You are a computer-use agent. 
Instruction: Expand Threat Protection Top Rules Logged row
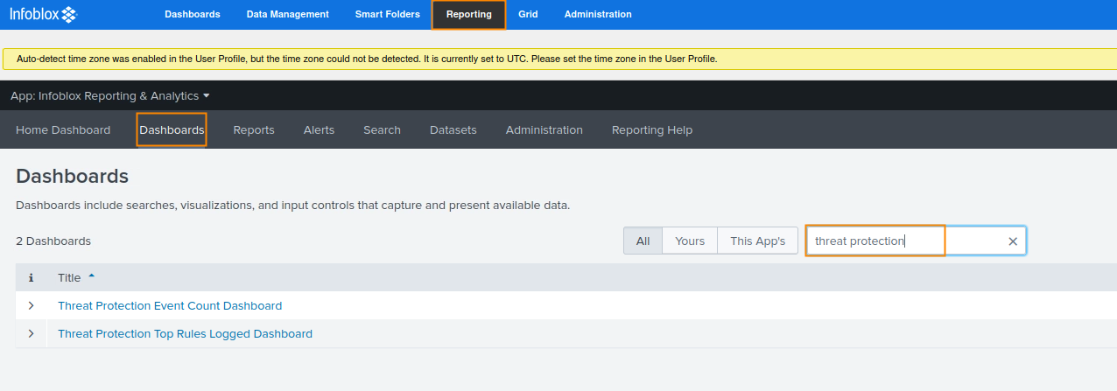click(x=31, y=333)
